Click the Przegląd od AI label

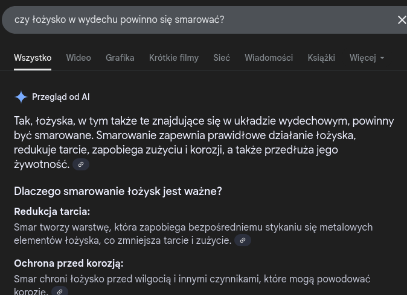coord(61,97)
